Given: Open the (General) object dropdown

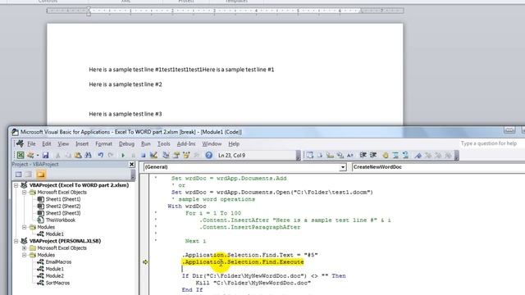Looking at the screenshot, I should coord(343,167).
